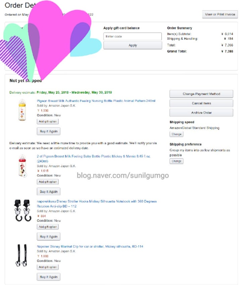Add gift option for stroller hooks
Viewport: 249px width, 285px height.
[48, 227]
